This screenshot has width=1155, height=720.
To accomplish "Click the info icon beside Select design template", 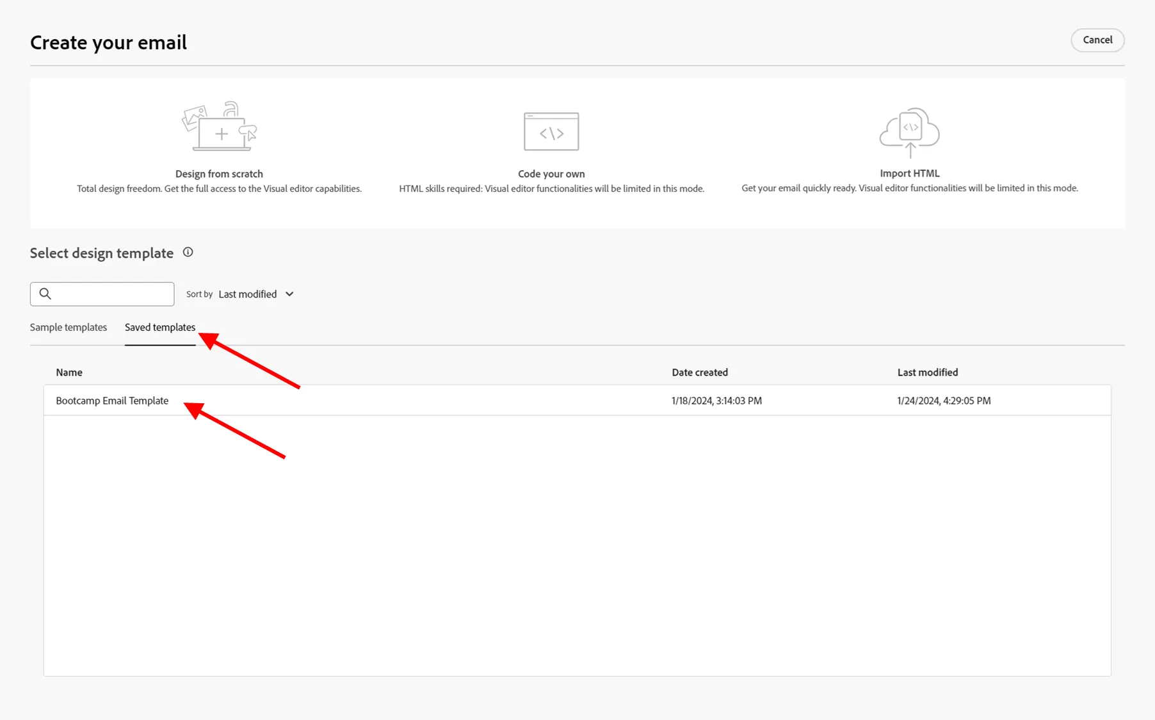I will [x=188, y=252].
